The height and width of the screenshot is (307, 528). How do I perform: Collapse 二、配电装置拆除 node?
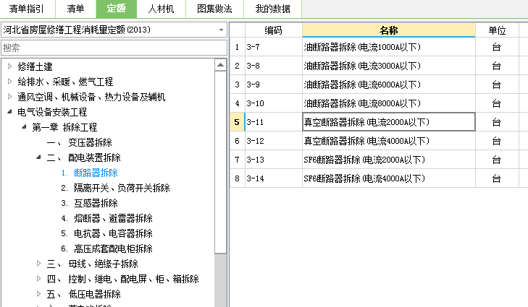[38, 157]
